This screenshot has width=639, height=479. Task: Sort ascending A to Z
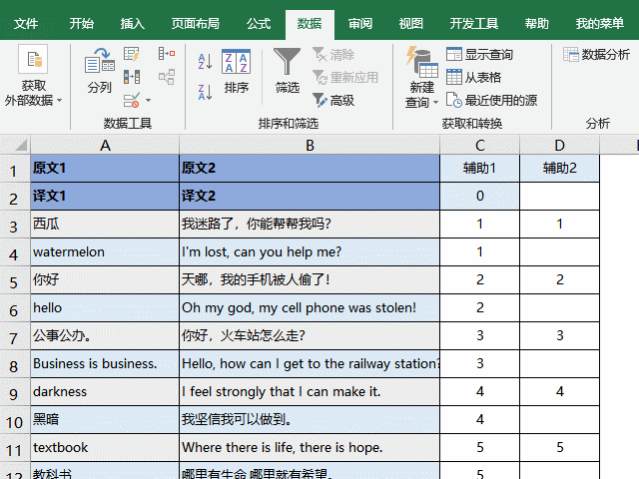pyautogui.click(x=205, y=62)
